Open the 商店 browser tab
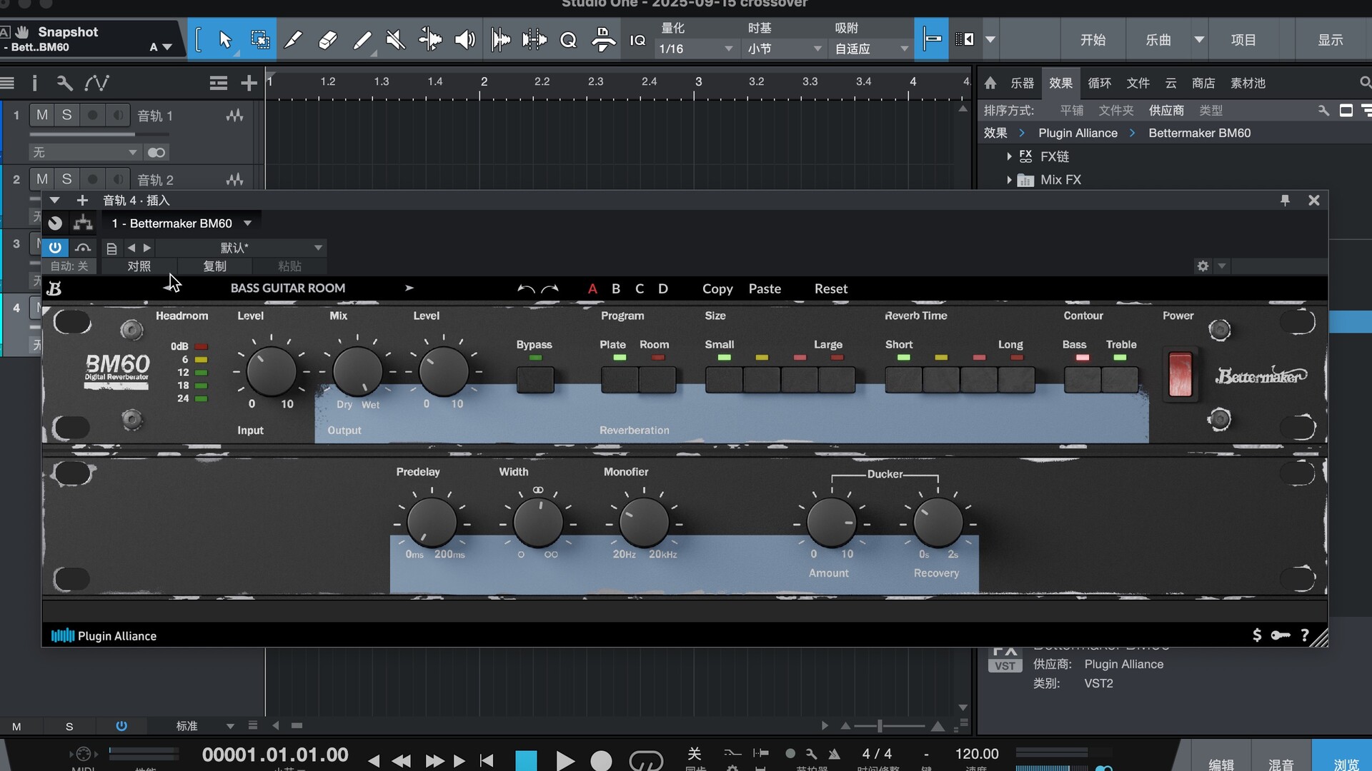The height and width of the screenshot is (771, 1372). (1203, 83)
